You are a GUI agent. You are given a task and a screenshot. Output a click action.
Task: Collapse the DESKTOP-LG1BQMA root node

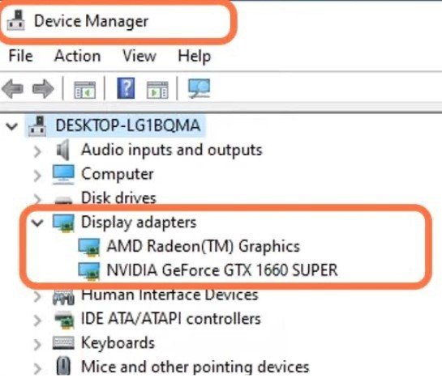click(x=12, y=126)
